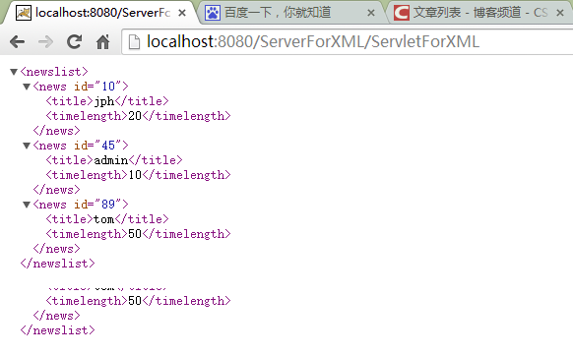Viewport: 573px width, 355px height.
Task: Click the Tomcat favicon on the localhost tab
Action: [x=24, y=13]
